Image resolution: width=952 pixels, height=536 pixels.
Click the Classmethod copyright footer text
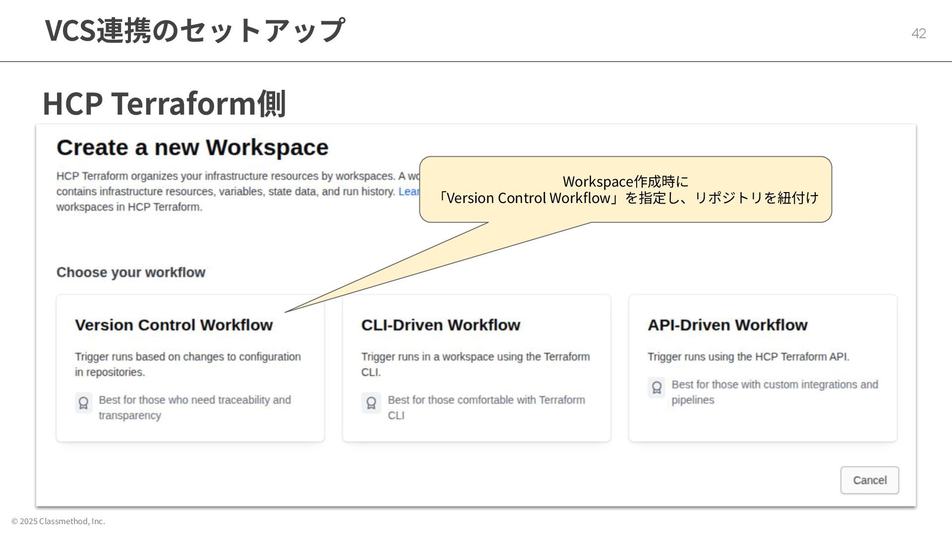(x=58, y=521)
